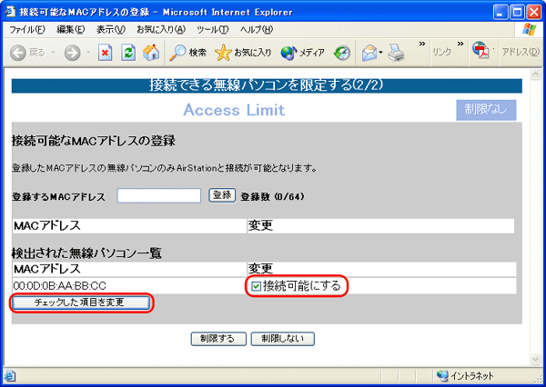Click the Mail envelope icon
546x387 pixels.
coord(369,53)
